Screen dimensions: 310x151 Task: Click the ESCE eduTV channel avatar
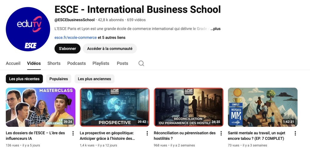pyautogui.click(x=28, y=29)
